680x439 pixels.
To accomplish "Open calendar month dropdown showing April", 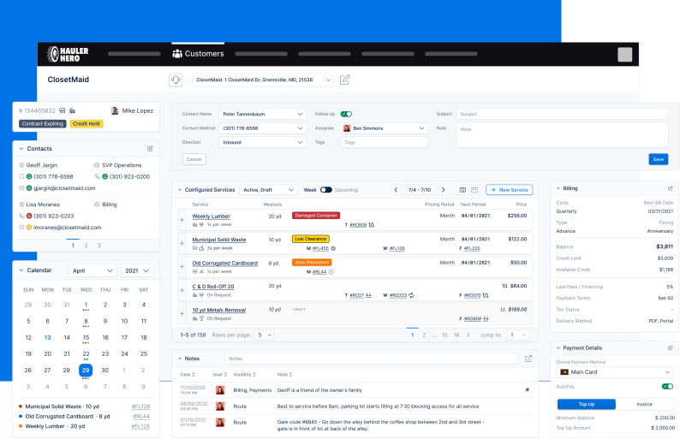I will pyautogui.click(x=92, y=271).
